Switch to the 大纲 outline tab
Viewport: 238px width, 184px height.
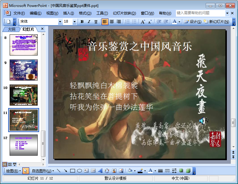pyautogui.click(x=11, y=29)
